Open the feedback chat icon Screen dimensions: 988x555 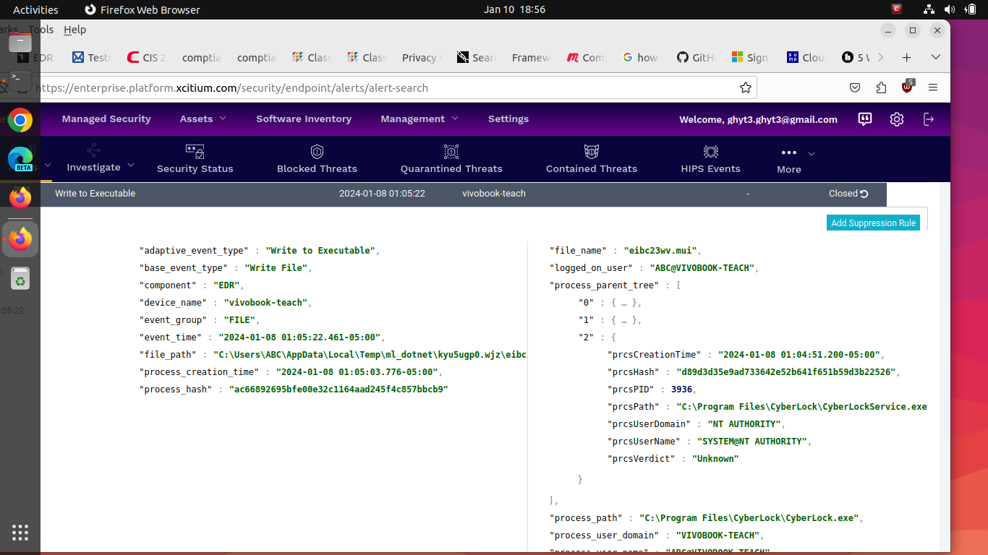point(865,119)
